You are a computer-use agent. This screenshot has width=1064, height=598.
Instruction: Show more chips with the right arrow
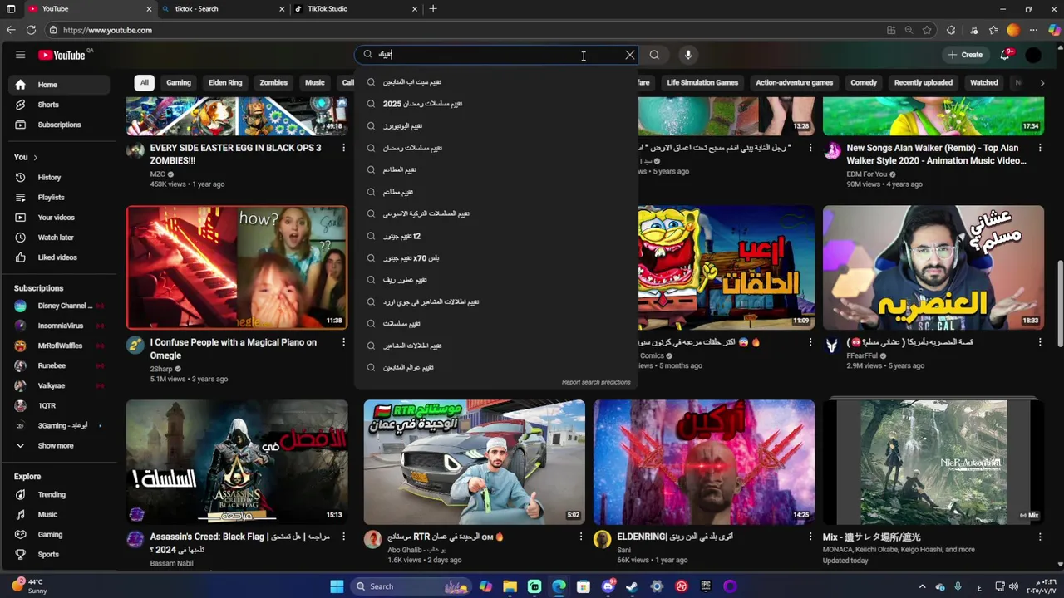pos(1042,82)
